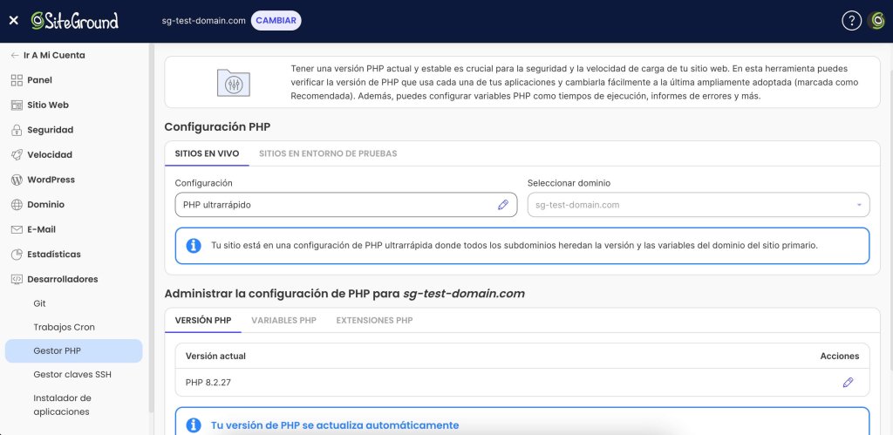Open Gestor claves SSH
893x435 pixels.
coord(74,375)
